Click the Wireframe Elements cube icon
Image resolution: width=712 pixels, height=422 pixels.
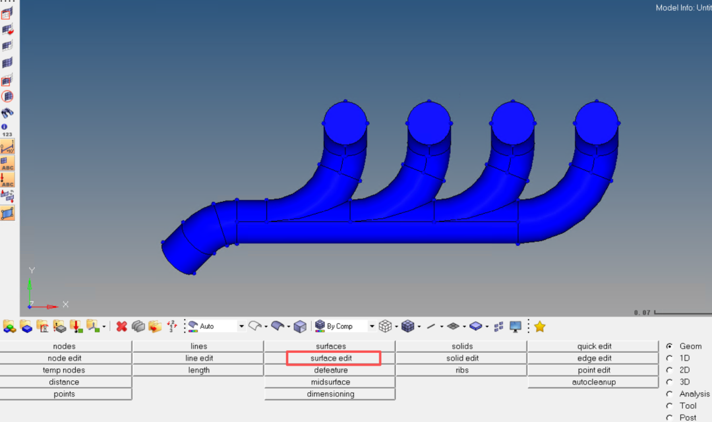[385, 326]
